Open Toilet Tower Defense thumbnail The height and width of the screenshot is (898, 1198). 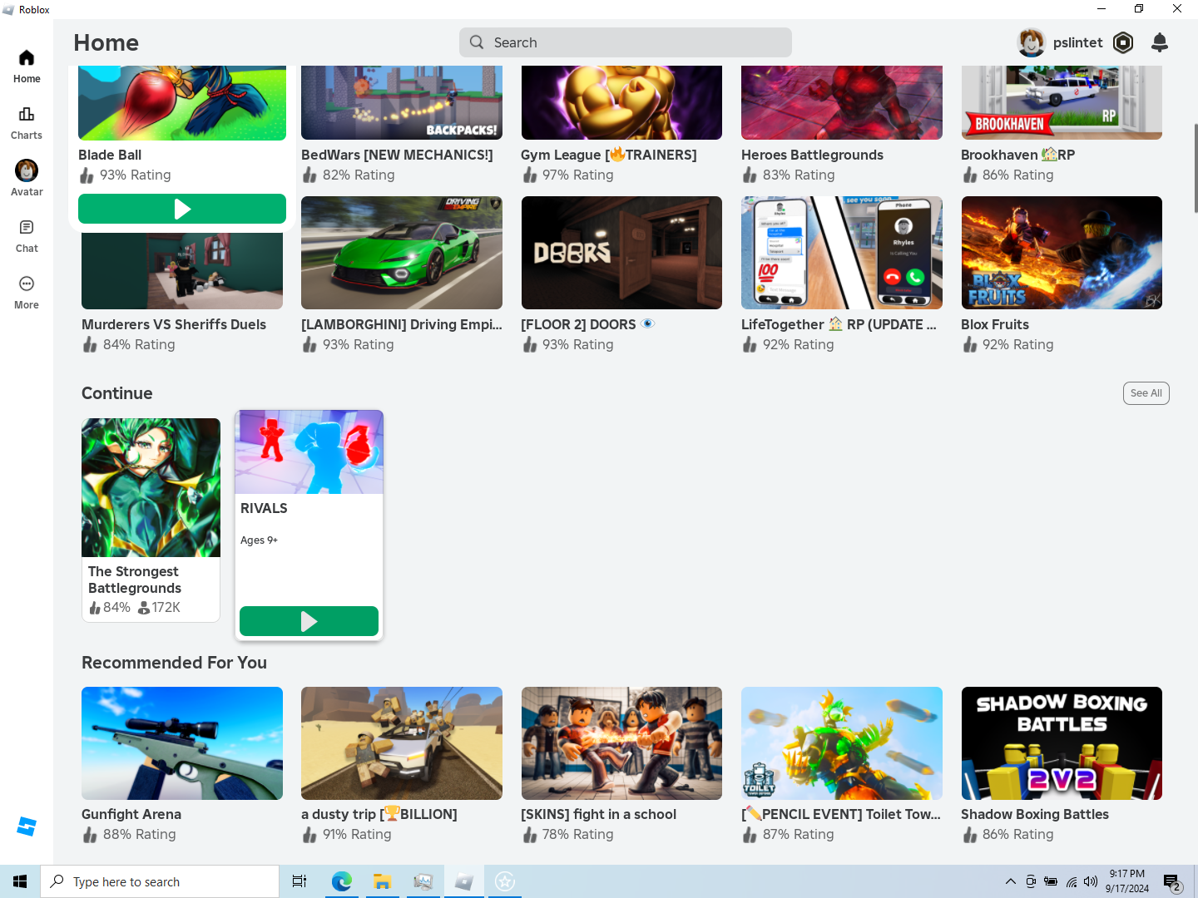point(842,743)
